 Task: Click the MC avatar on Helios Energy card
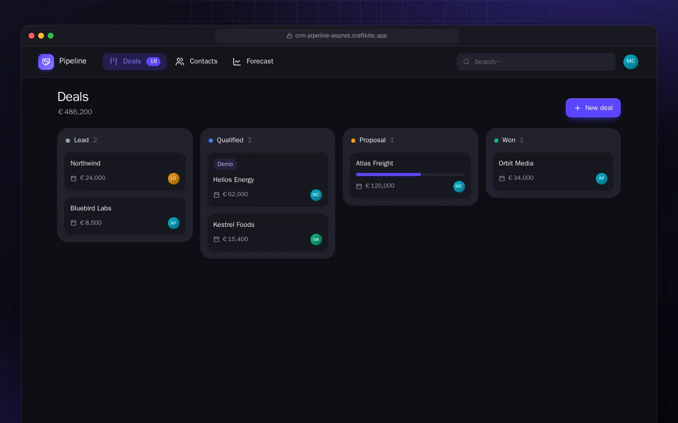click(316, 195)
